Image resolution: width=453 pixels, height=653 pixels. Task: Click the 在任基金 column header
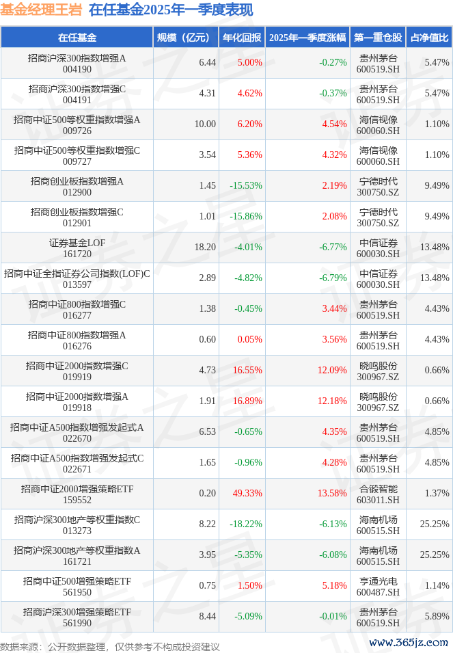(x=77, y=38)
